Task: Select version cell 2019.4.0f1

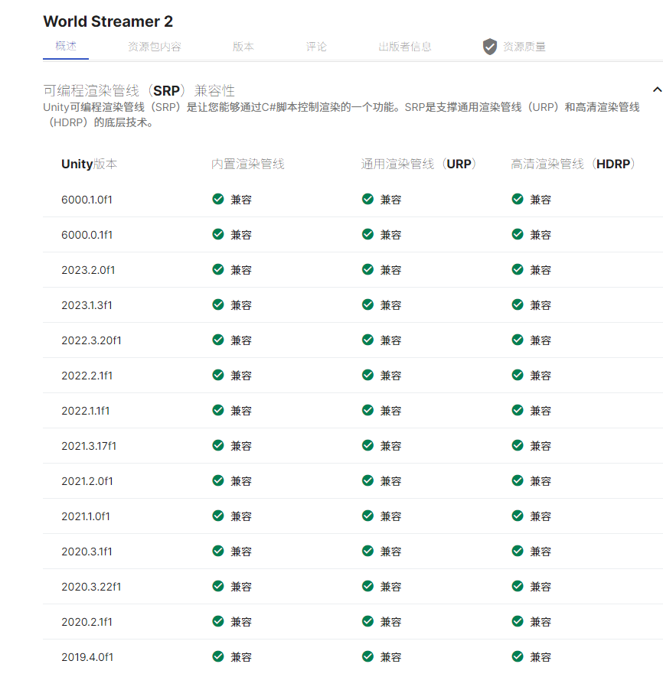Action: pyautogui.click(x=87, y=657)
